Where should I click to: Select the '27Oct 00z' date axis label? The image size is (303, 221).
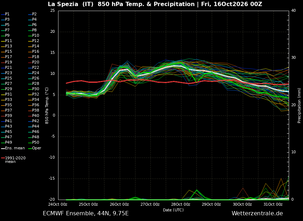tap(150, 204)
